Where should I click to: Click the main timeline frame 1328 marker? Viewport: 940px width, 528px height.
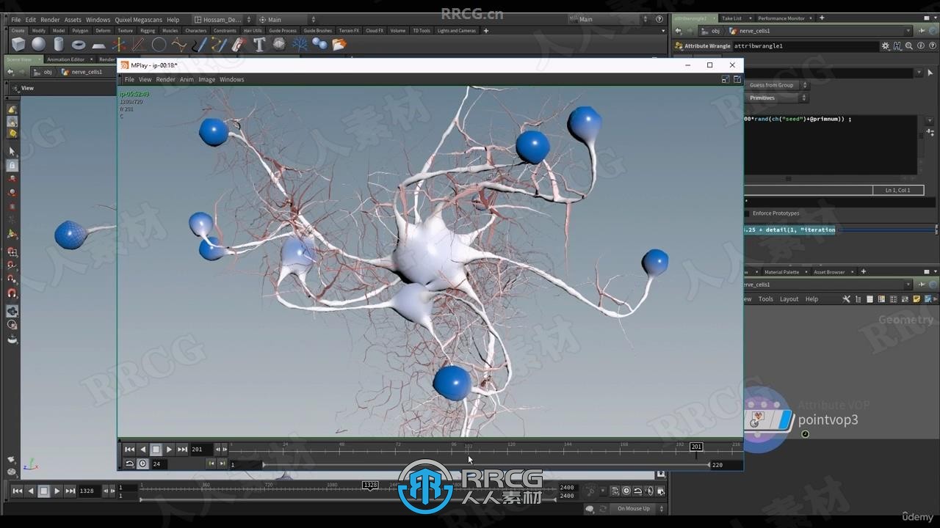[x=370, y=485]
